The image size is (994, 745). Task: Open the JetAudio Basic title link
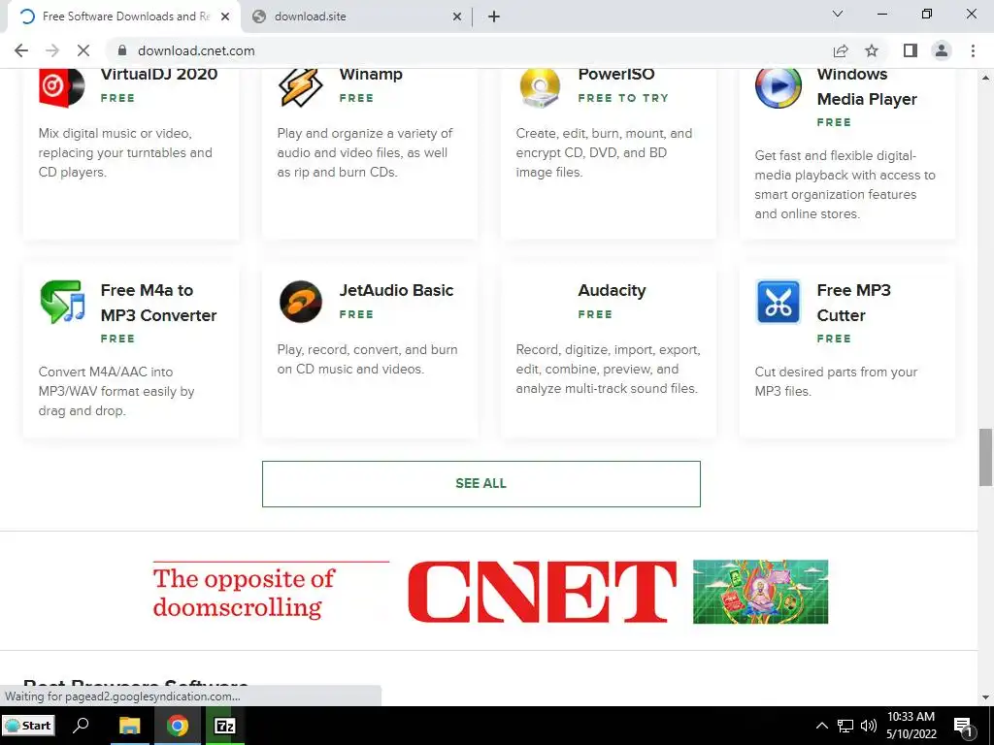click(396, 290)
